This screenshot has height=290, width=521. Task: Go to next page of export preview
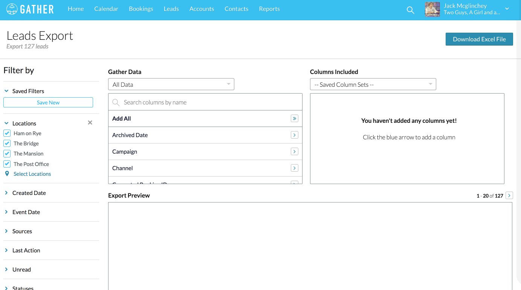coord(509,195)
